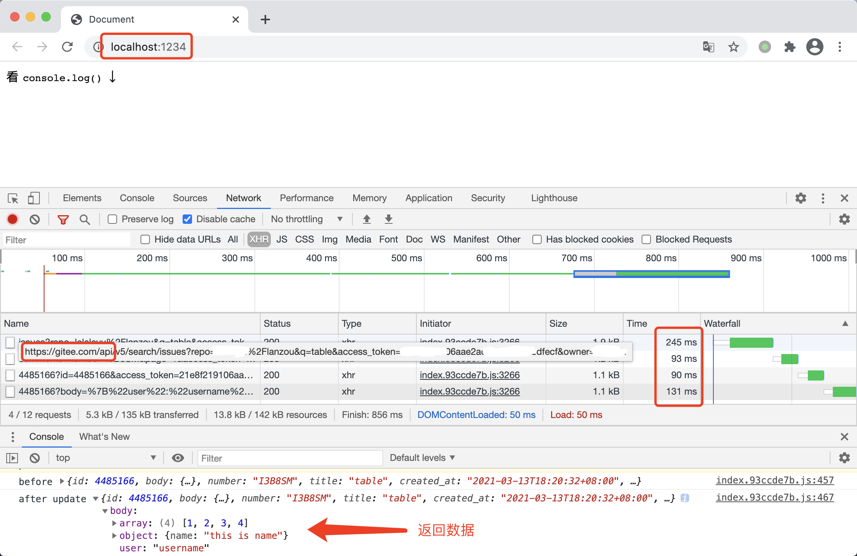Click the export HAR download arrow

(x=388, y=219)
